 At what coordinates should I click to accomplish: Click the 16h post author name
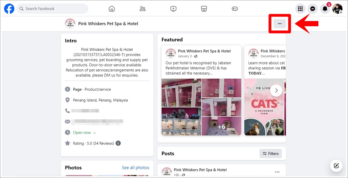[200, 170]
